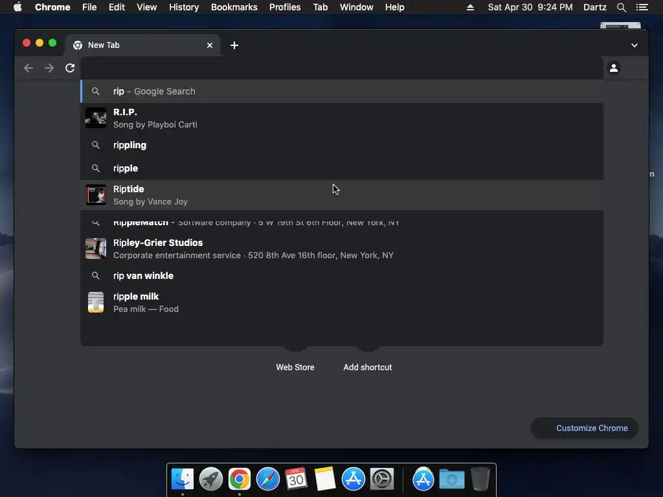Click the date and time in menu bar
The image size is (663, 497).
point(530,7)
